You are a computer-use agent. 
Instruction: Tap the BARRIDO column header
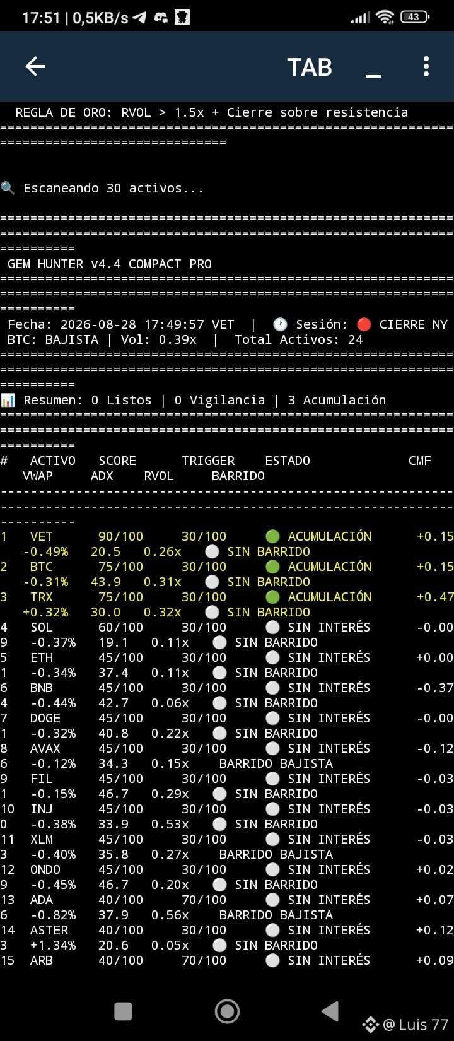[238, 476]
